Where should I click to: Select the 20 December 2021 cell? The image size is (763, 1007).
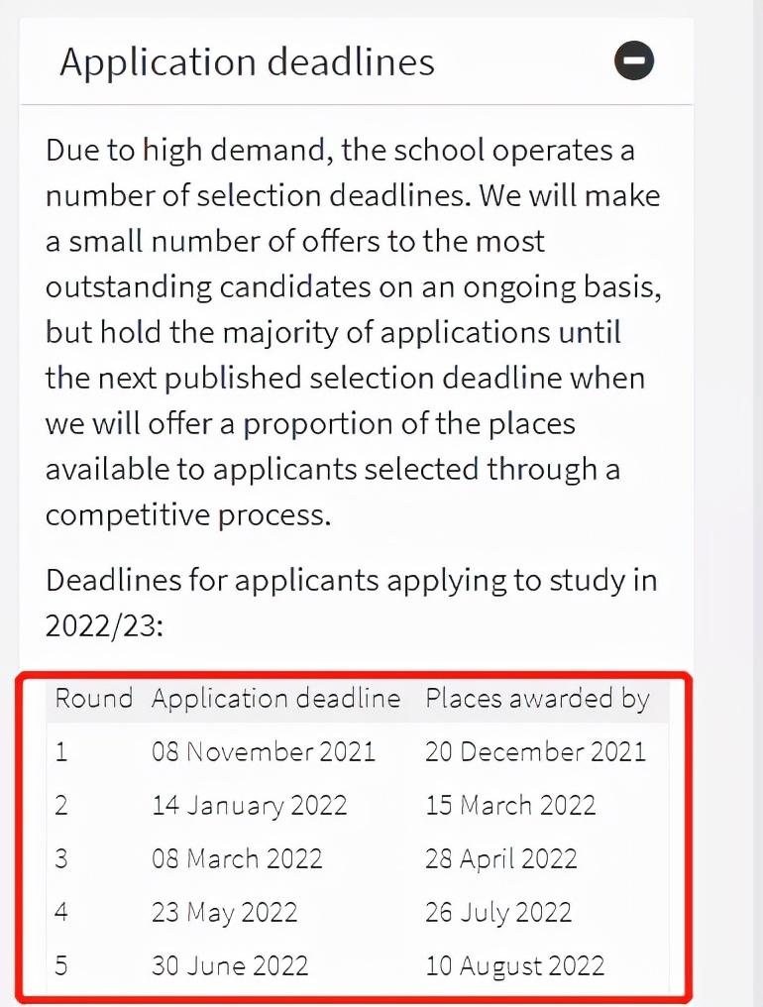[x=535, y=751]
